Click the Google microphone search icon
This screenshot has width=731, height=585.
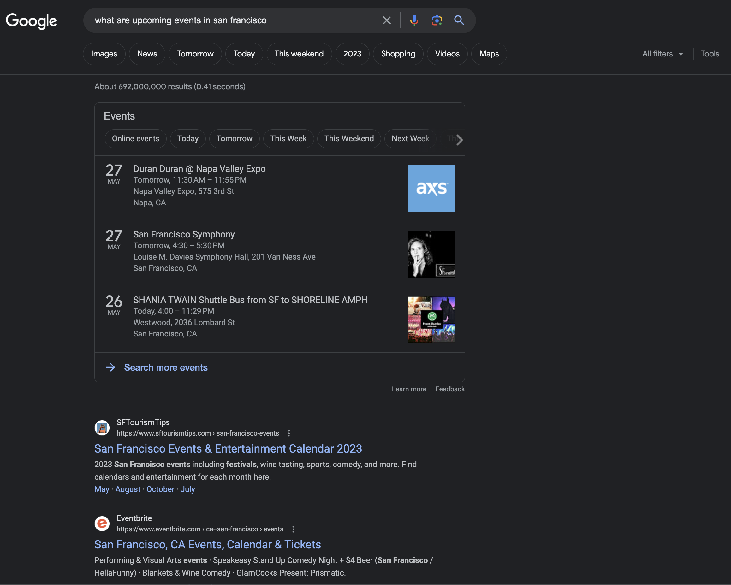pyautogui.click(x=414, y=20)
